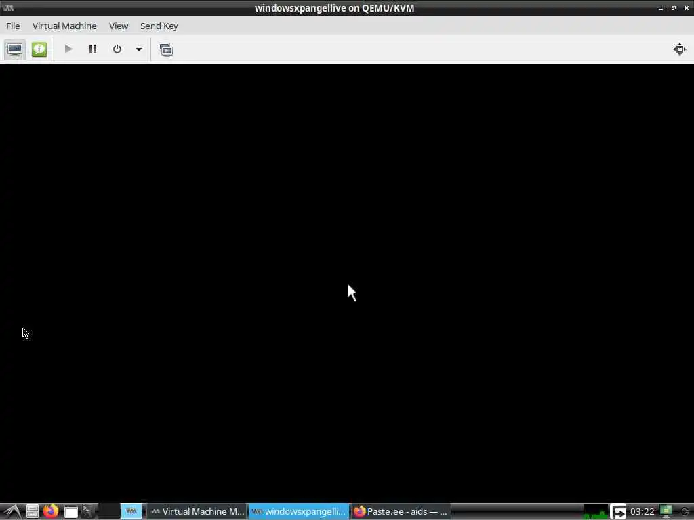Click inside the black VM console display
The image size is (694, 520).
click(x=347, y=283)
